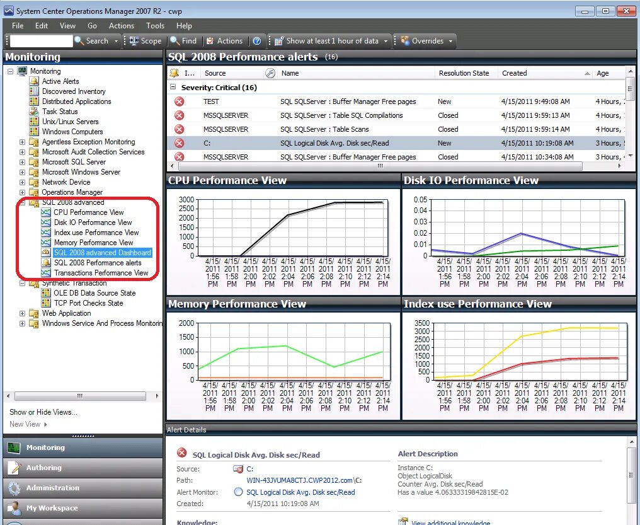640x525 pixels.
Task: Click the Scope toolbar icon
Action: (134, 41)
